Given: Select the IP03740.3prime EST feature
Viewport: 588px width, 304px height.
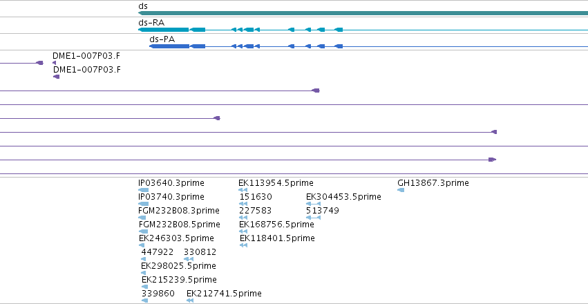Looking at the screenshot, I should (143, 204).
